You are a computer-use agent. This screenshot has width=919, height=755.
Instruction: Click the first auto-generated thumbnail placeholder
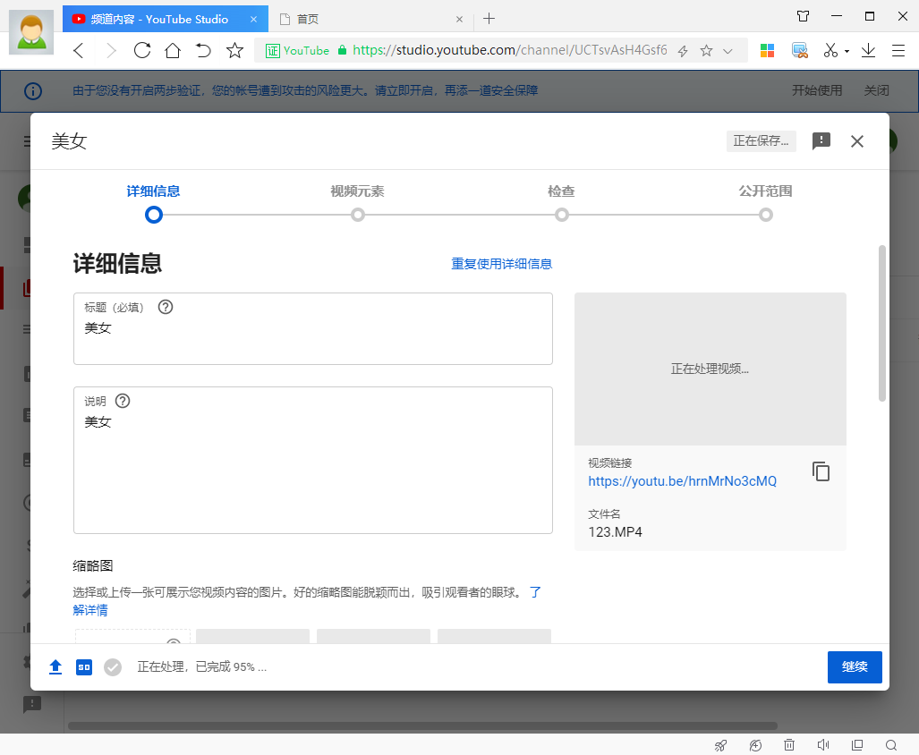(252, 636)
